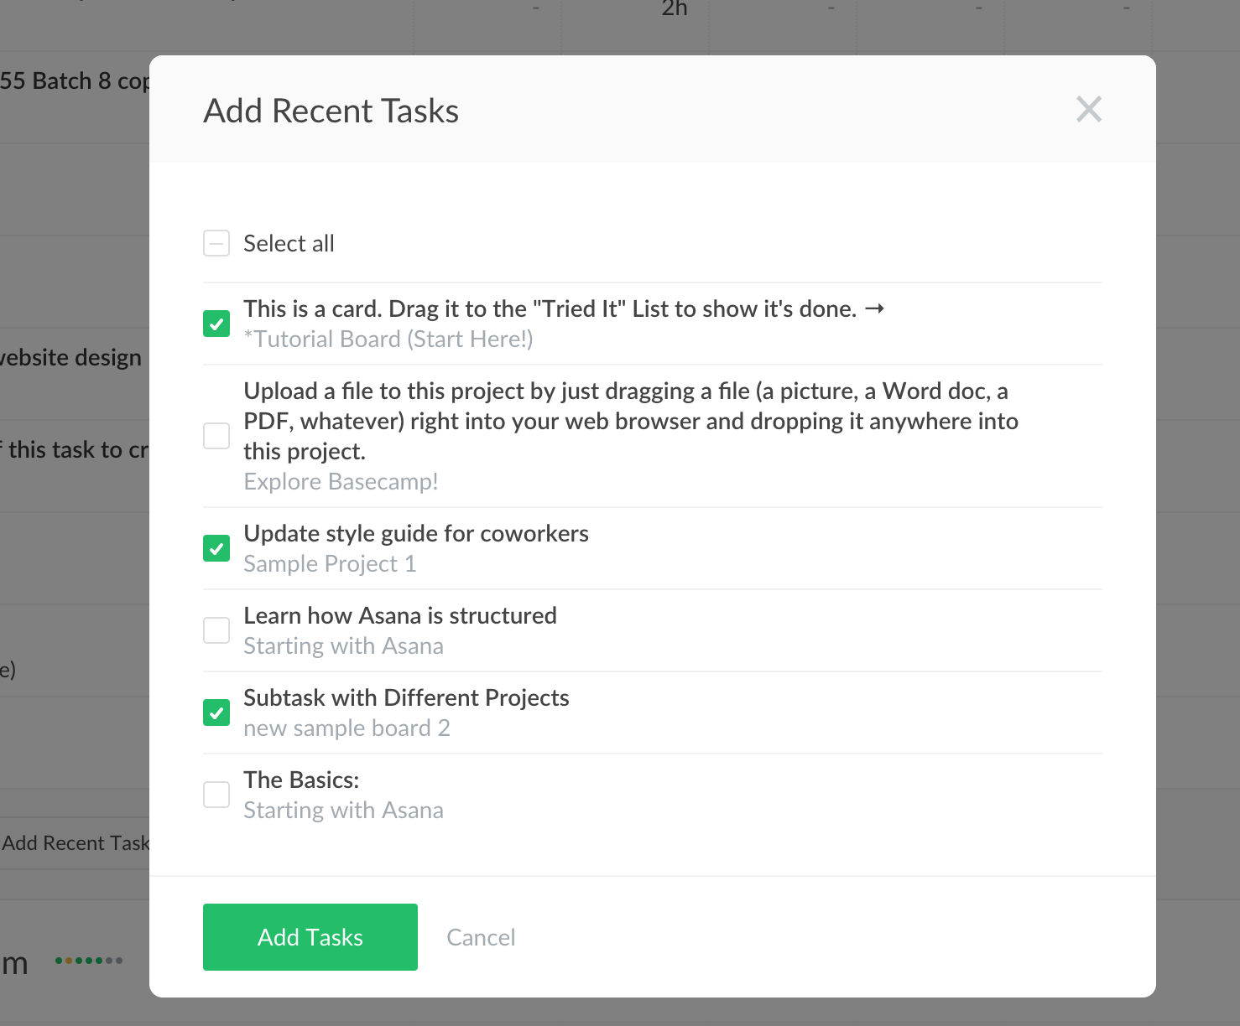Check the checkbox for "The Basics:"
Screen dimensions: 1240x1026
[216, 795]
